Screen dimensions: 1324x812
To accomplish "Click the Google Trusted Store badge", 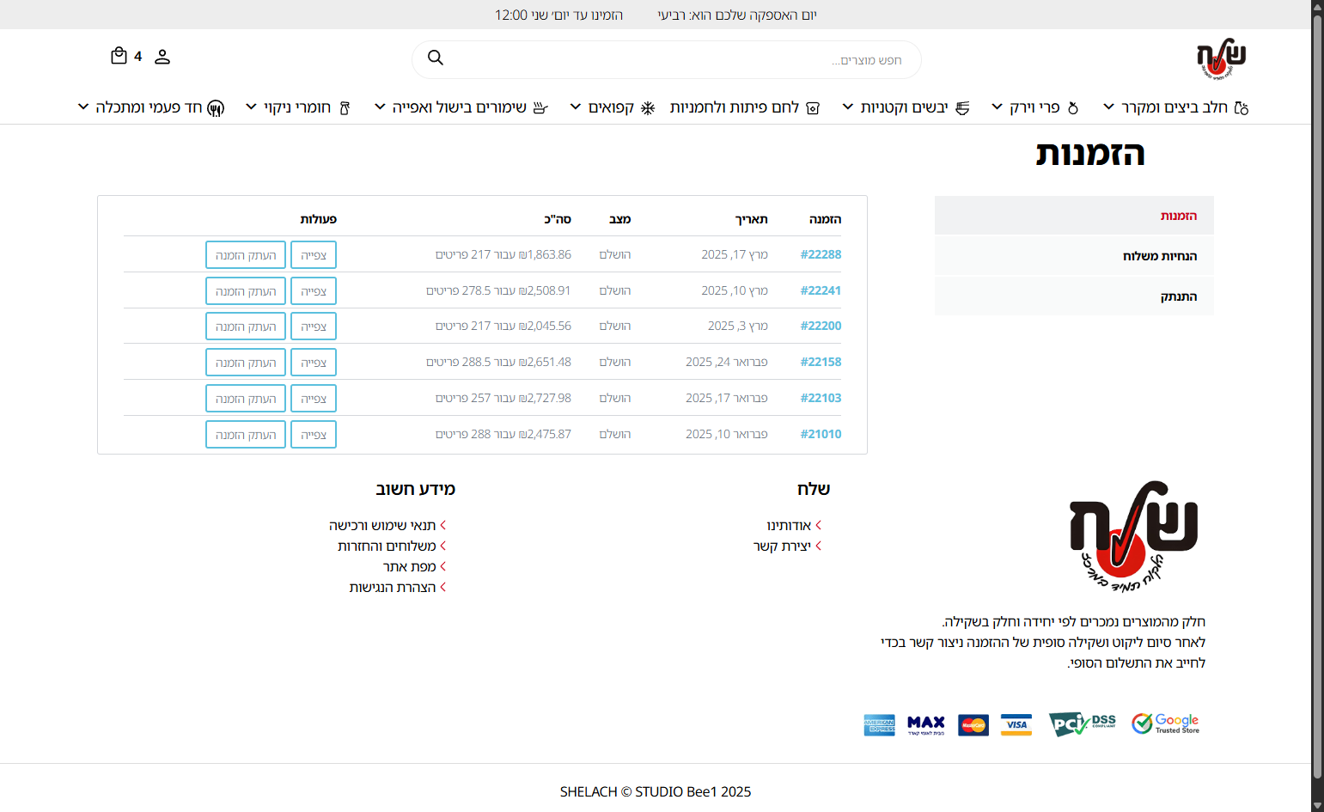I will (1165, 723).
